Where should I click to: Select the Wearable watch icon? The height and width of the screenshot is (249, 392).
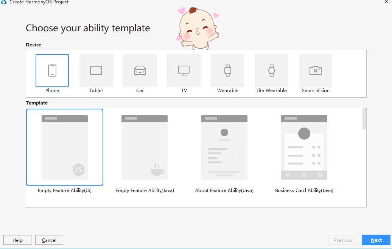(228, 71)
